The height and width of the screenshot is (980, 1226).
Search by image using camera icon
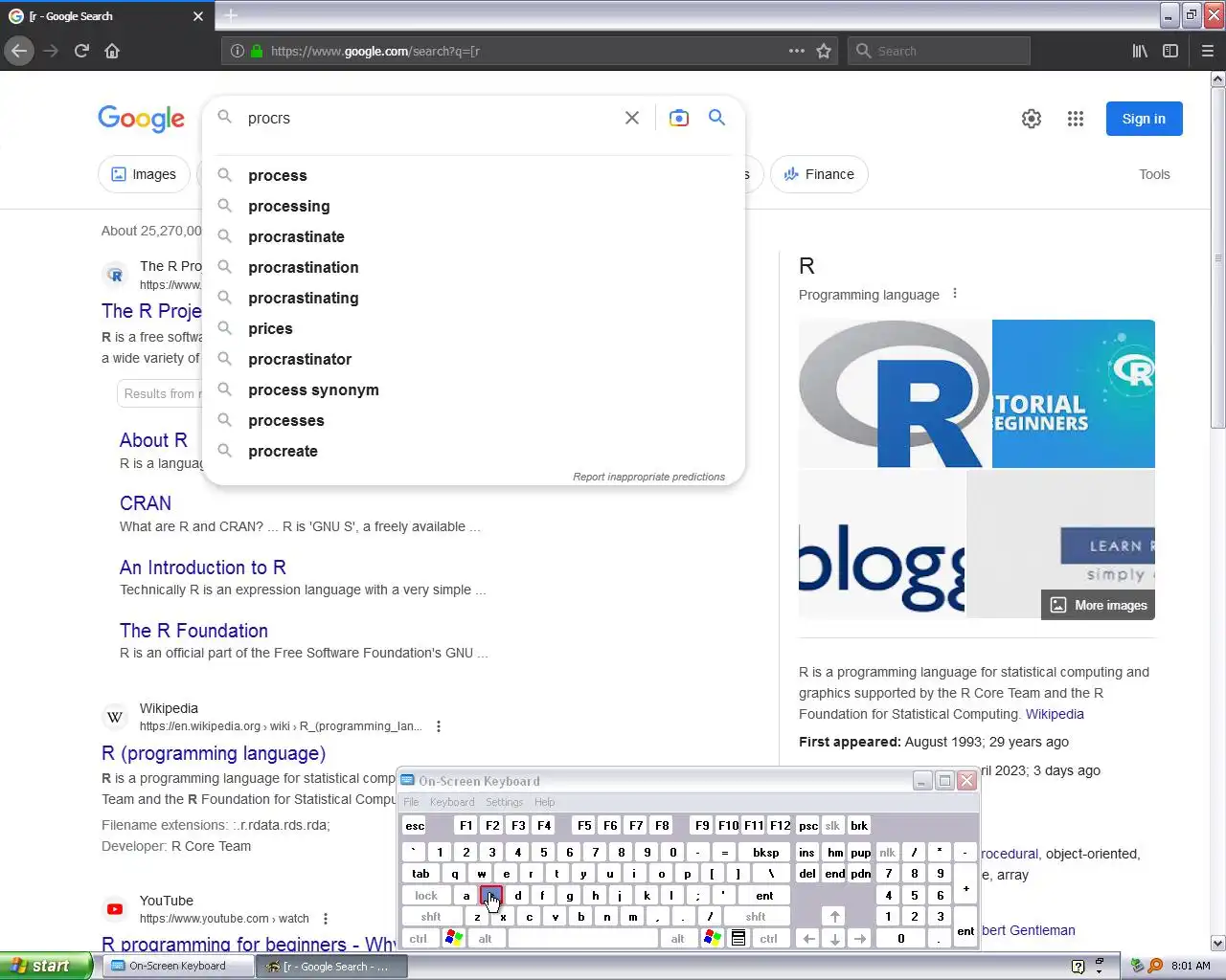679,118
